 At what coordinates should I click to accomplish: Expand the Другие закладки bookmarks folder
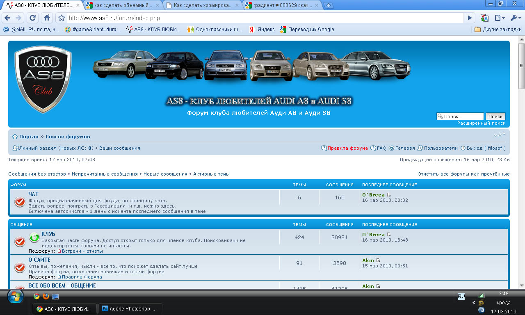click(x=498, y=30)
